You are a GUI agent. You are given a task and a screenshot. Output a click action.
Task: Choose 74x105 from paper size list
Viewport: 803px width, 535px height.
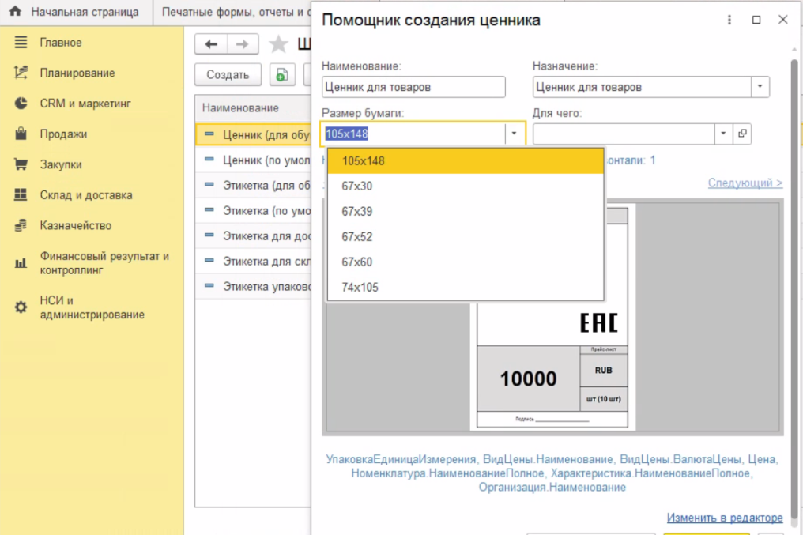[360, 288]
